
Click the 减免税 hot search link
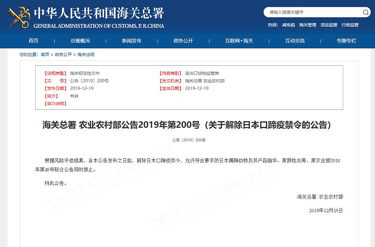click(x=288, y=25)
